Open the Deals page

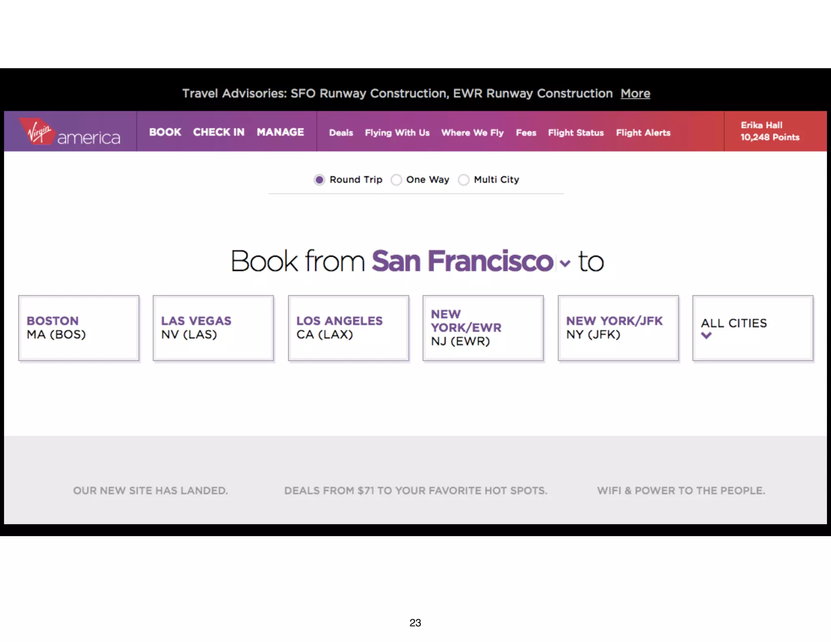[x=341, y=133]
